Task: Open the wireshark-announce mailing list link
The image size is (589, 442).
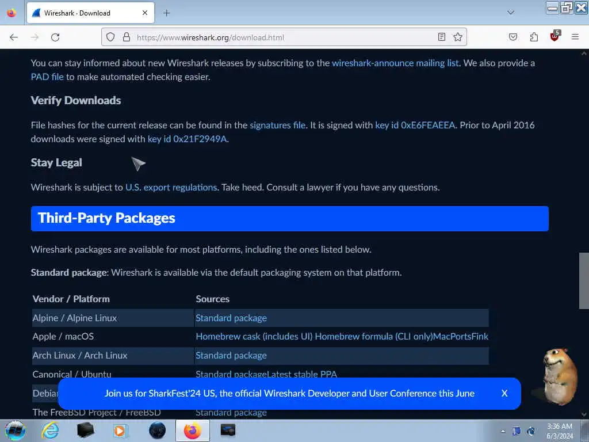Action: pyautogui.click(x=395, y=63)
